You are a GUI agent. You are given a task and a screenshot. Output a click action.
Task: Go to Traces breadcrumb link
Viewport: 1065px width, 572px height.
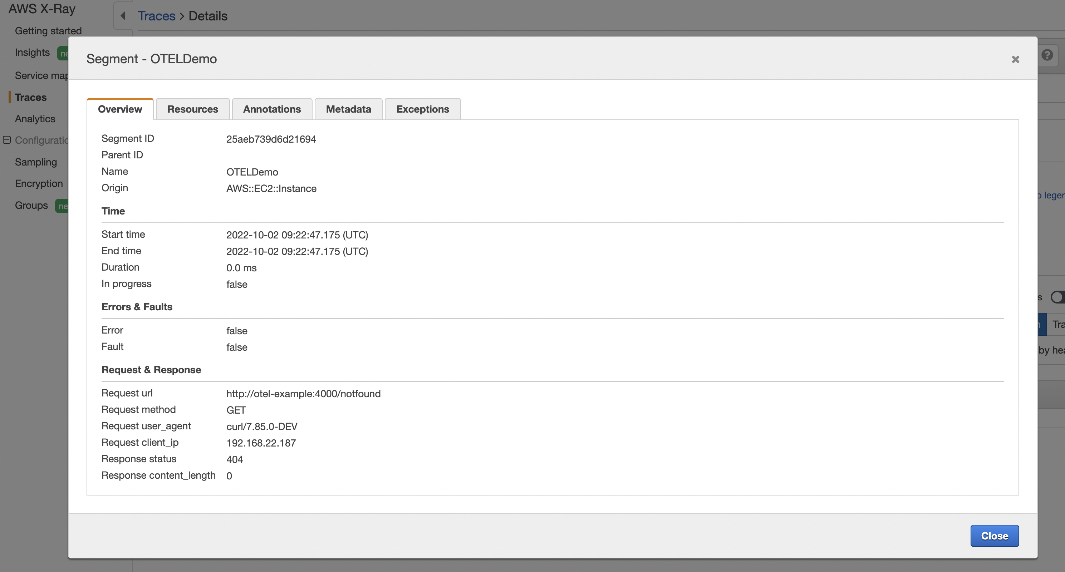coord(157,16)
